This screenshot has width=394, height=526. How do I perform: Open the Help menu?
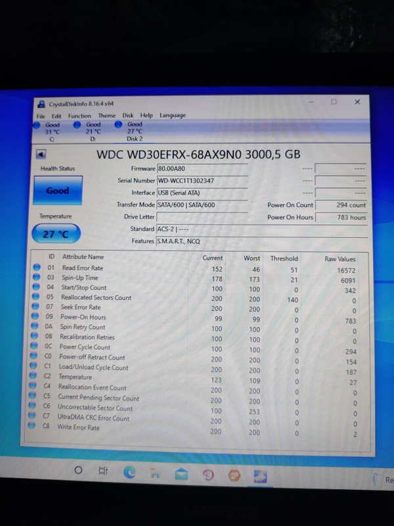(x=146, y=116)
